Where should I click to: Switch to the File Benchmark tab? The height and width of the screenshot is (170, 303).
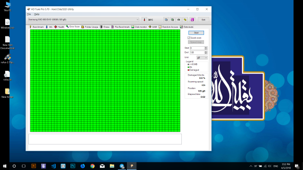pos(120,27)
